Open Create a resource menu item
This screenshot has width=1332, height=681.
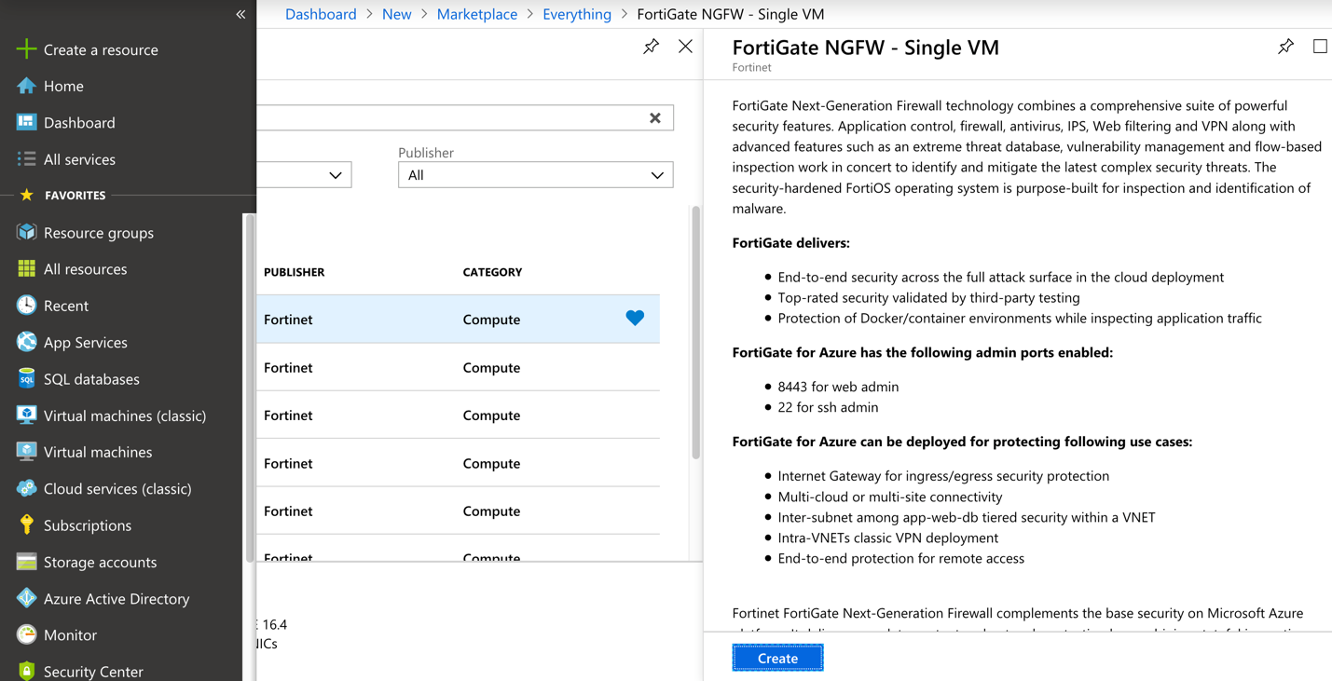point(101,49)
